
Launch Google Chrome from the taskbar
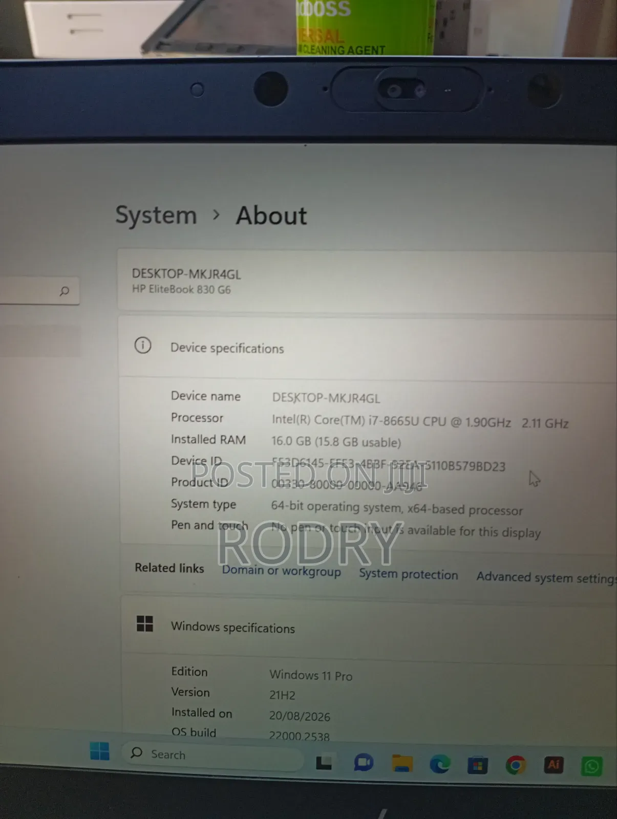(x=516, y=765)
